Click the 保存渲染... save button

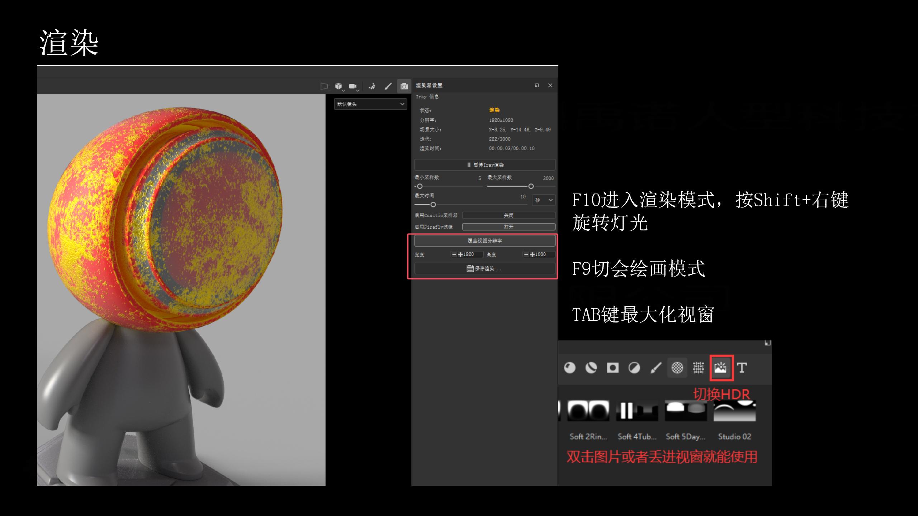[x=485, y=268]
